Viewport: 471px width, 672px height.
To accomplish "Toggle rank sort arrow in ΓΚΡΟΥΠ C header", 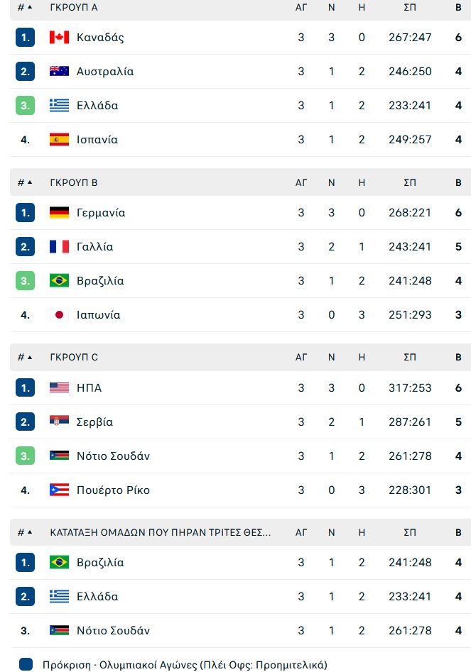I will click(30, 357).
